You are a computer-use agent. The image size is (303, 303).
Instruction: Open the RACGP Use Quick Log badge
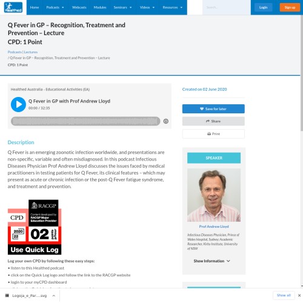coord(35,227)
